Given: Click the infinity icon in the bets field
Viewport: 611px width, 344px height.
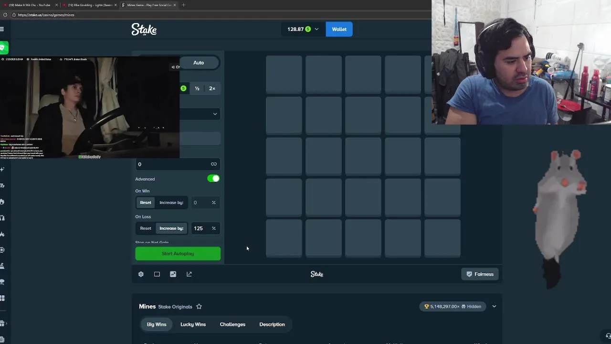Looking at the screenshot, I should tap(214, 164).
